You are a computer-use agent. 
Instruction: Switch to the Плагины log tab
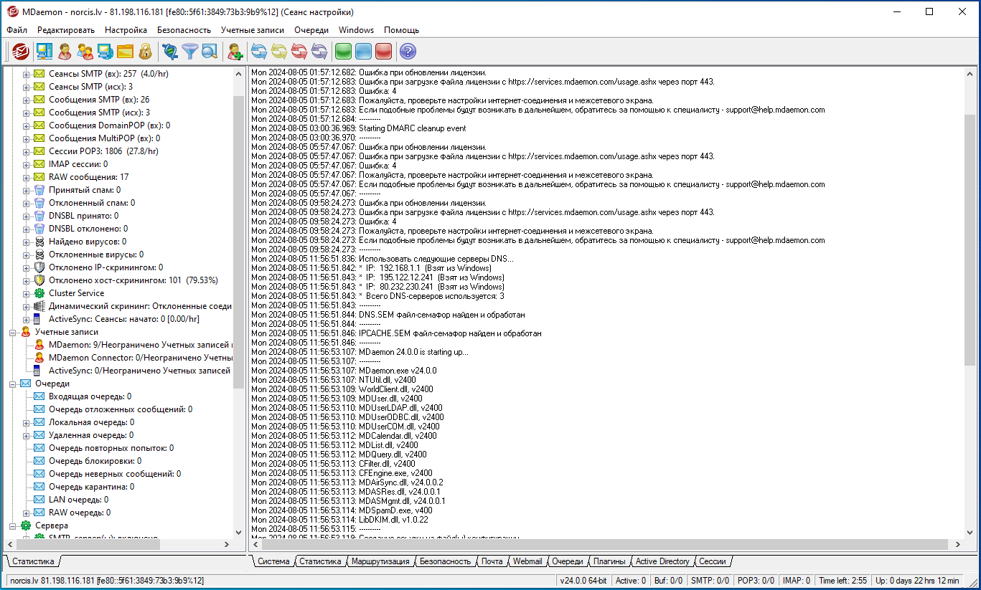click(x=609, y=561)
